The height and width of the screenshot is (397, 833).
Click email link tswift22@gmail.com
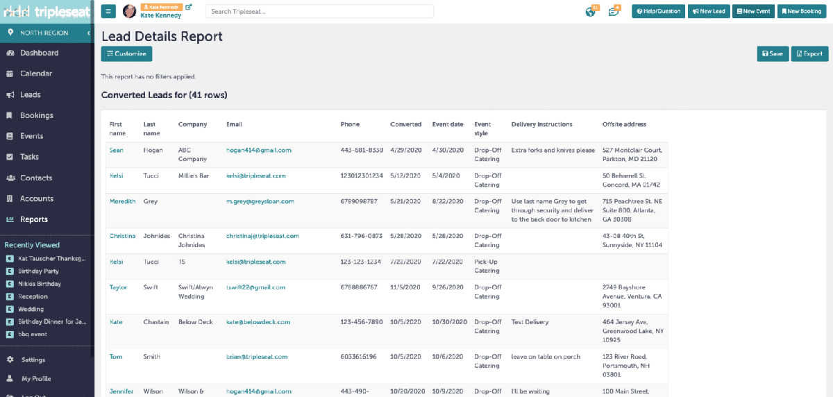[x=255, y=287]
